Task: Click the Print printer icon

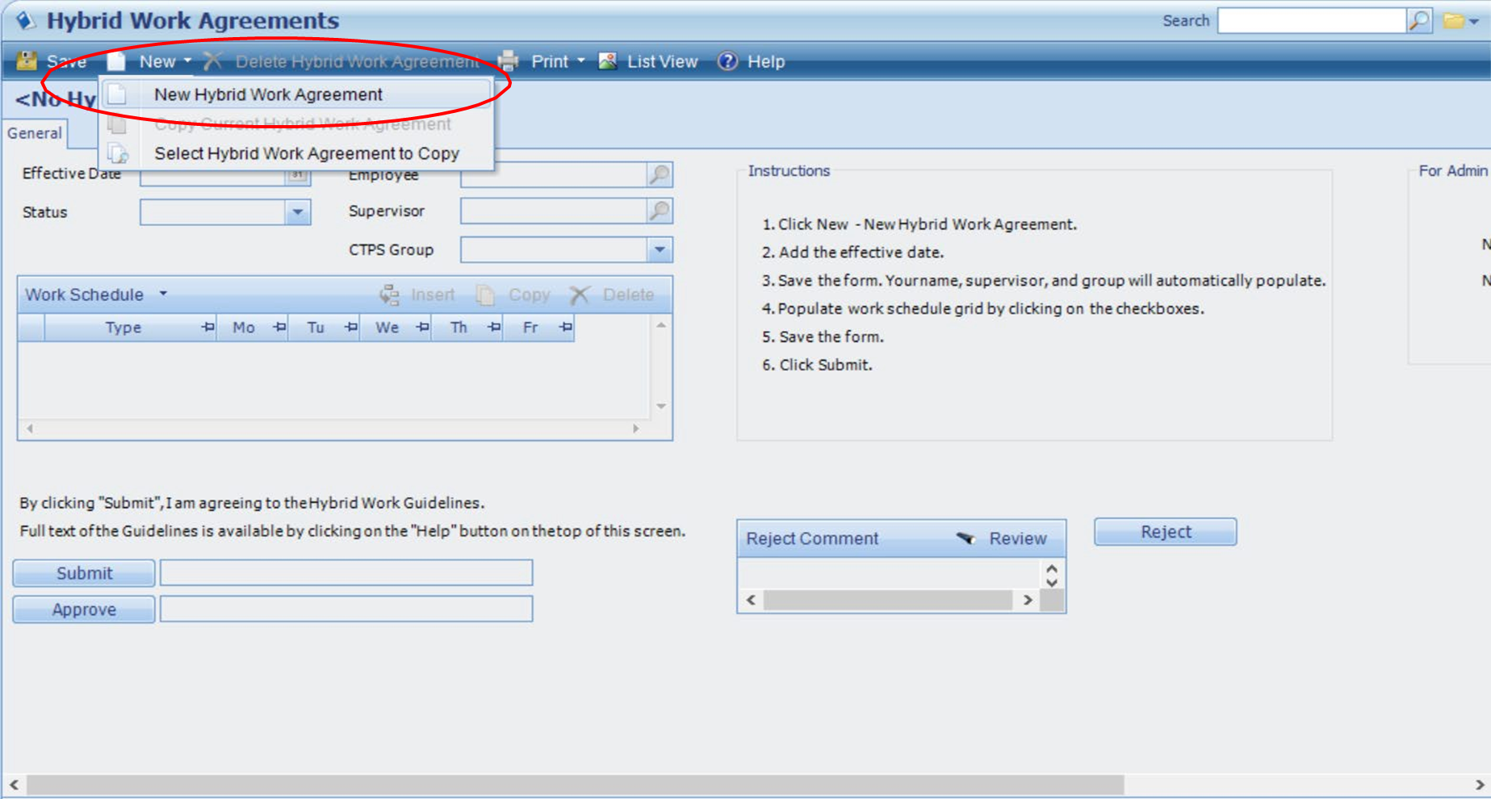Action: [508, 61]
